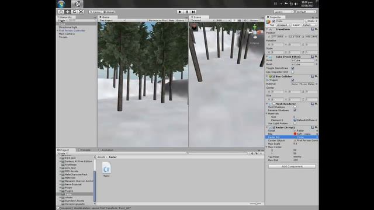Advance one frame with the Step button

tap(193, 12)
